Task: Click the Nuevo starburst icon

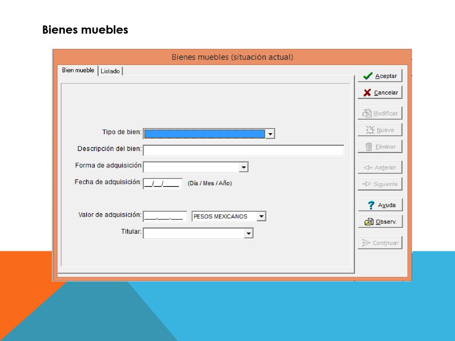Action: point(370,130)
